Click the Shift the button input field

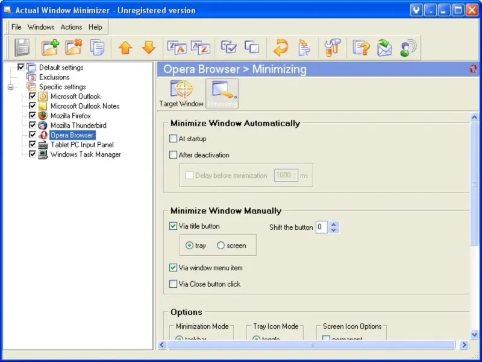(322, 227)
